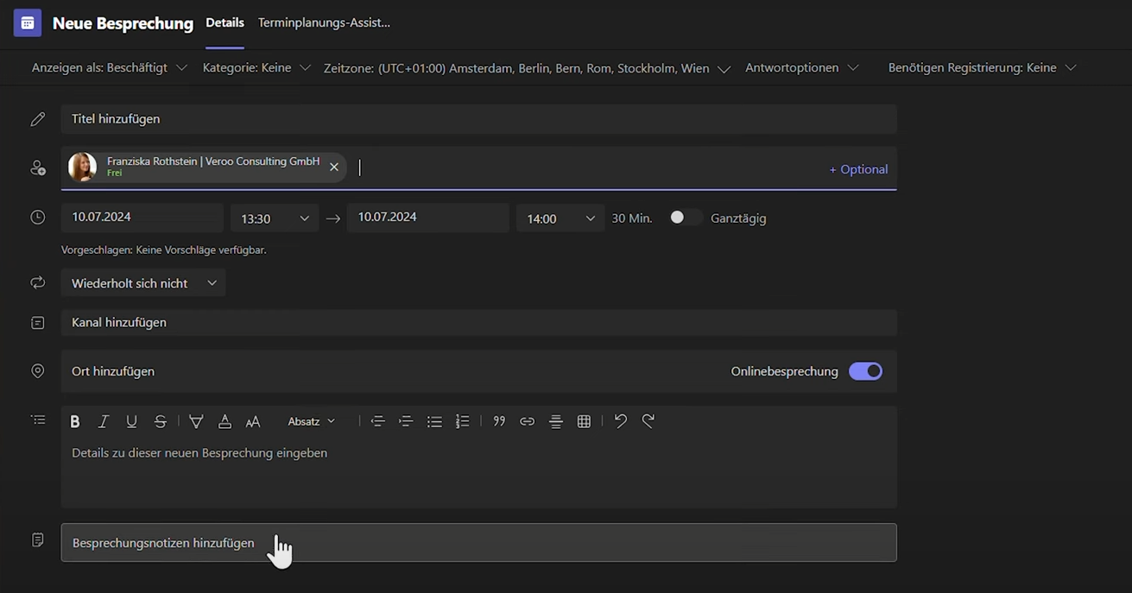Screen dimensions: 1132x593
Task: Insert a quote block
Action: click(x=499, y=421)
